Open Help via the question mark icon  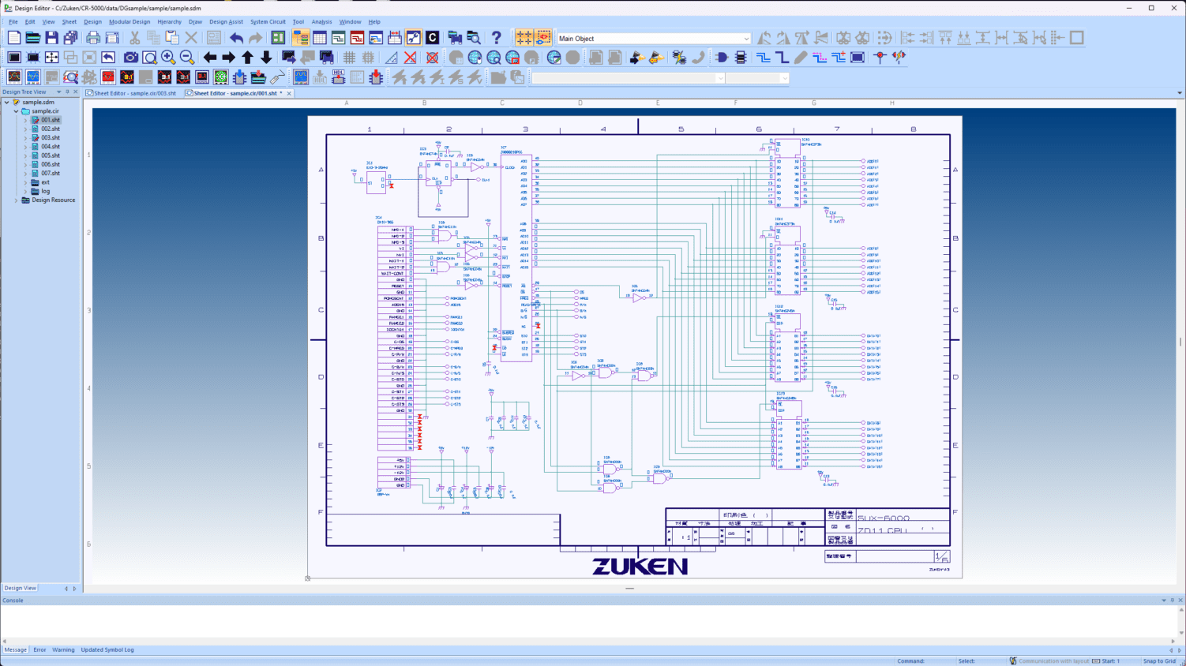click(x=495, y=37)
